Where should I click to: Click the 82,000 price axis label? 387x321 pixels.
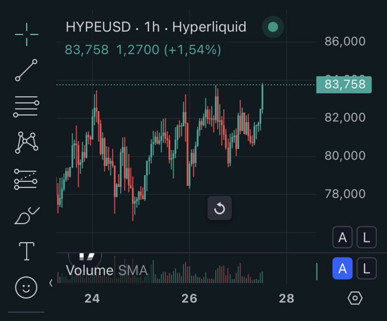pos(345,117)
